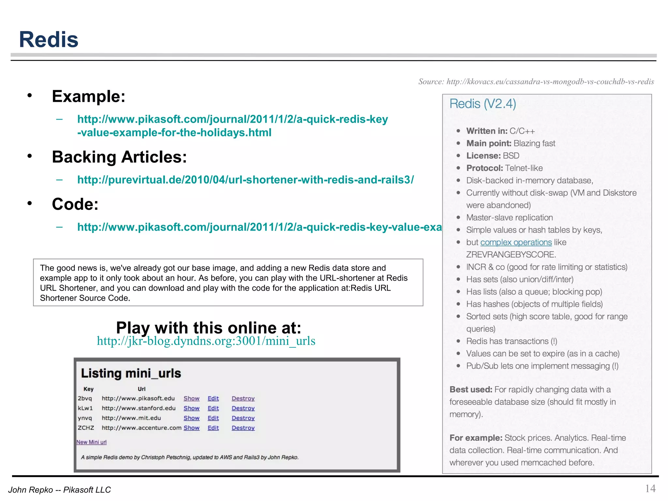Image resolution: width=668 pixels, height=501 pixels.
Task: Click Show for the pikasoft.edu row
Action: (191, 398)
